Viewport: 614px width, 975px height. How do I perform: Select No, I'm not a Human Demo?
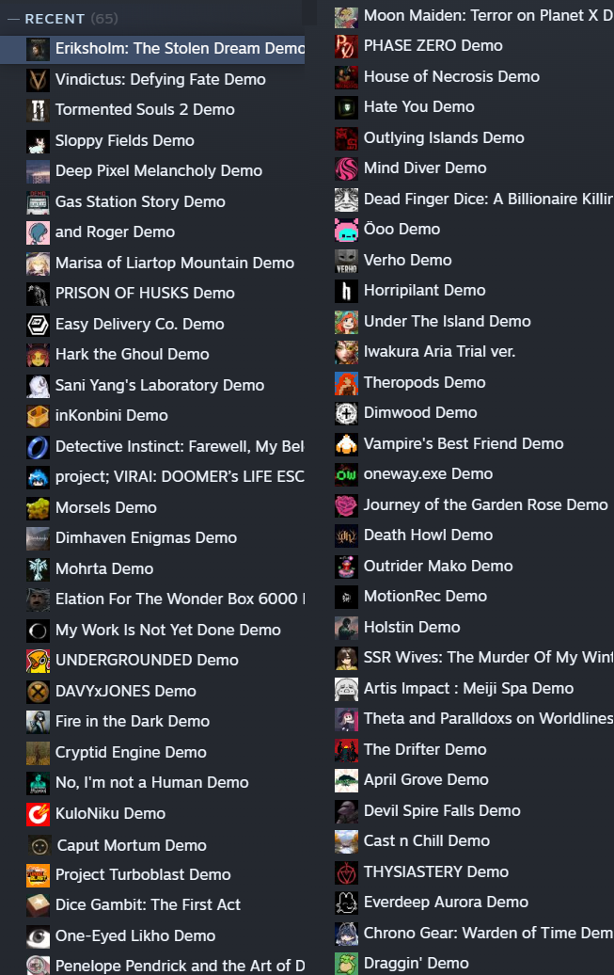tap(152, 783)
